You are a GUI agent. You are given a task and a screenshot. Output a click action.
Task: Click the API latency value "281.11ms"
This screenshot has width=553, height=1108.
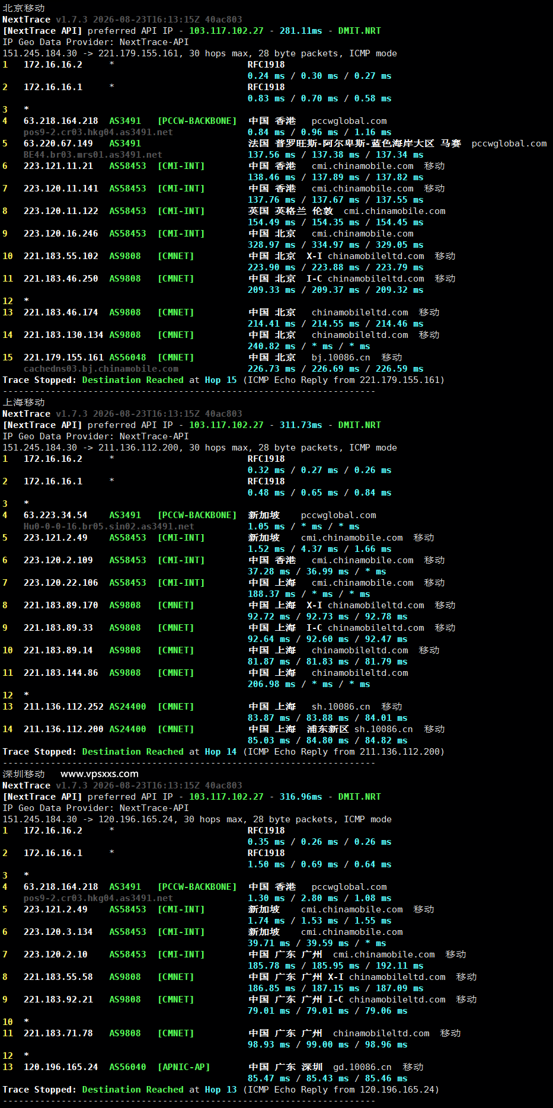[x=301, y=31]
